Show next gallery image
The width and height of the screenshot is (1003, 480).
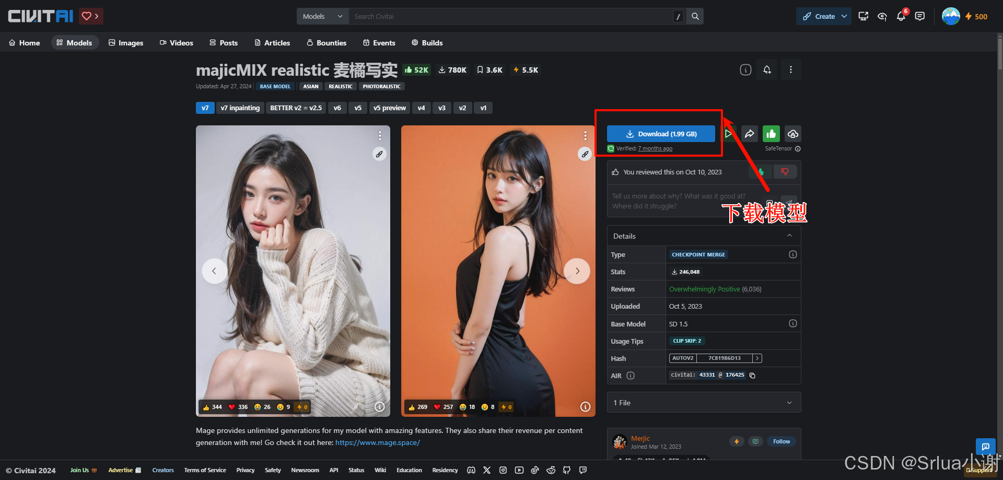[577, 271]
